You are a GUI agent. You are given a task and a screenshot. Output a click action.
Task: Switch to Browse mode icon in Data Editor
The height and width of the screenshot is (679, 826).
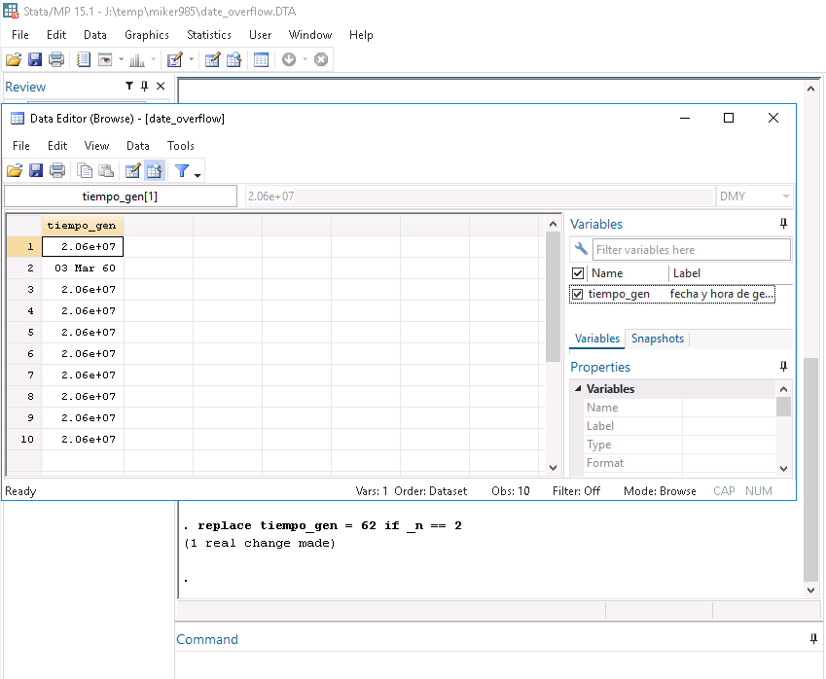[x=155, y=170]
